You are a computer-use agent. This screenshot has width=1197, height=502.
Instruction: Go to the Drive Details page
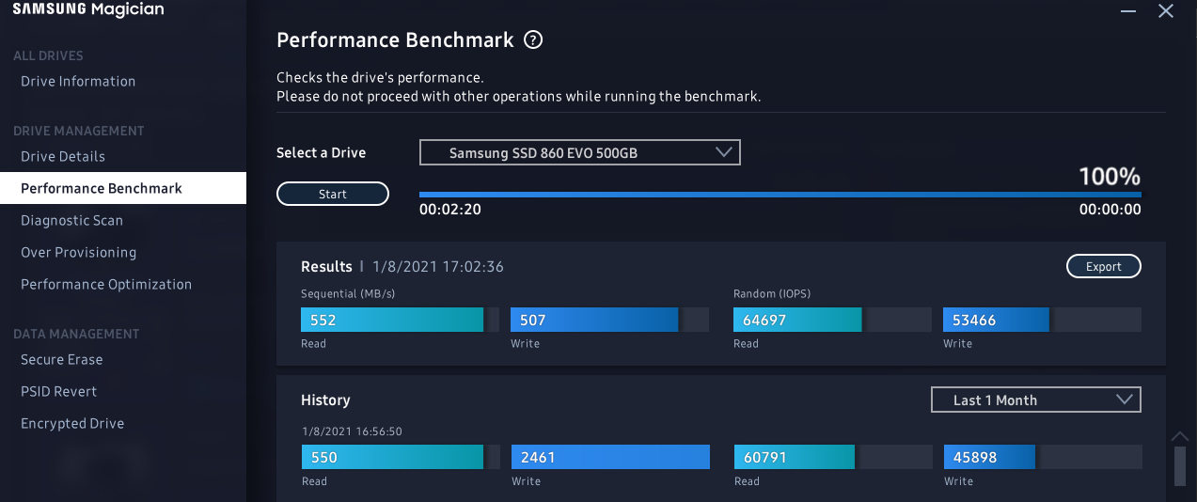click(x=63, y=157)
